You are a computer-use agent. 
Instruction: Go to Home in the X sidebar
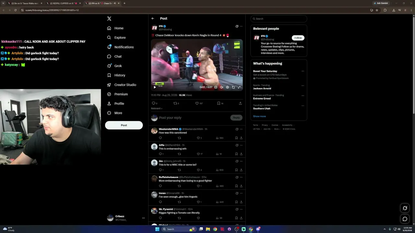tap(115, 28)
